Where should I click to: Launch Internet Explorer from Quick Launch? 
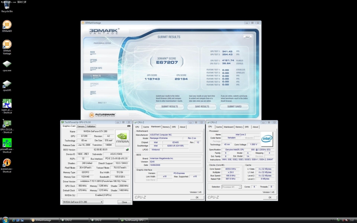pos(14,220)
